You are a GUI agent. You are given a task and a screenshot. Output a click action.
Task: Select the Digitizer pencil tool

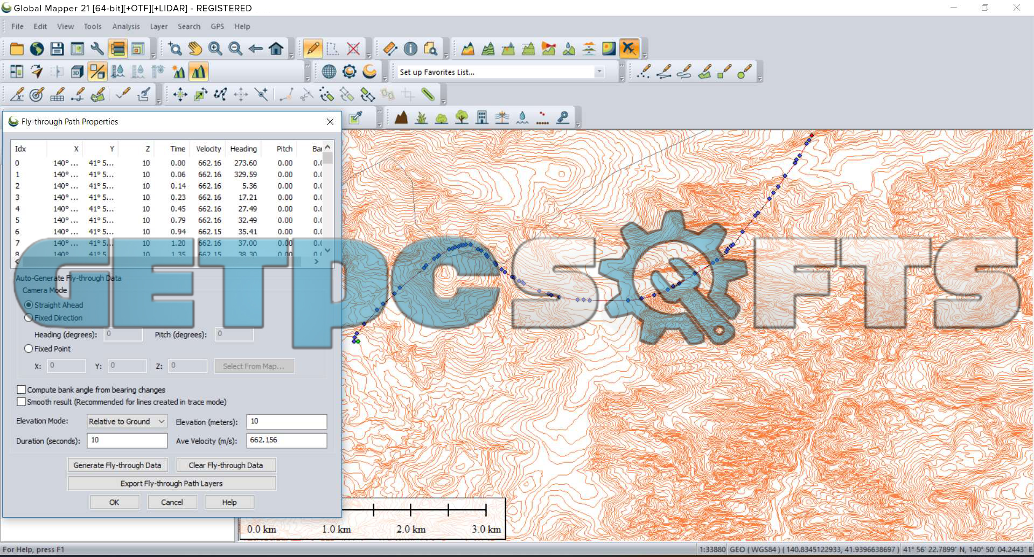coord(312,49)
